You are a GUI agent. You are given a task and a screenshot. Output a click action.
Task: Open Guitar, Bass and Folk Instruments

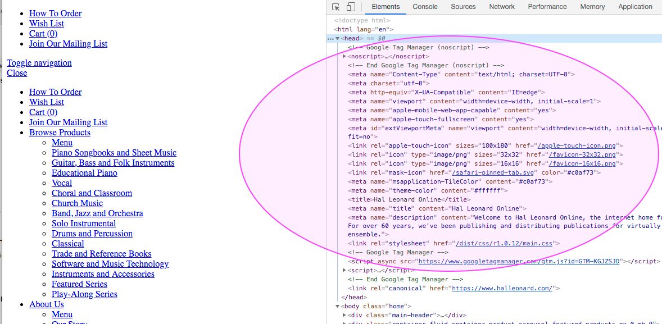point(113,163)
